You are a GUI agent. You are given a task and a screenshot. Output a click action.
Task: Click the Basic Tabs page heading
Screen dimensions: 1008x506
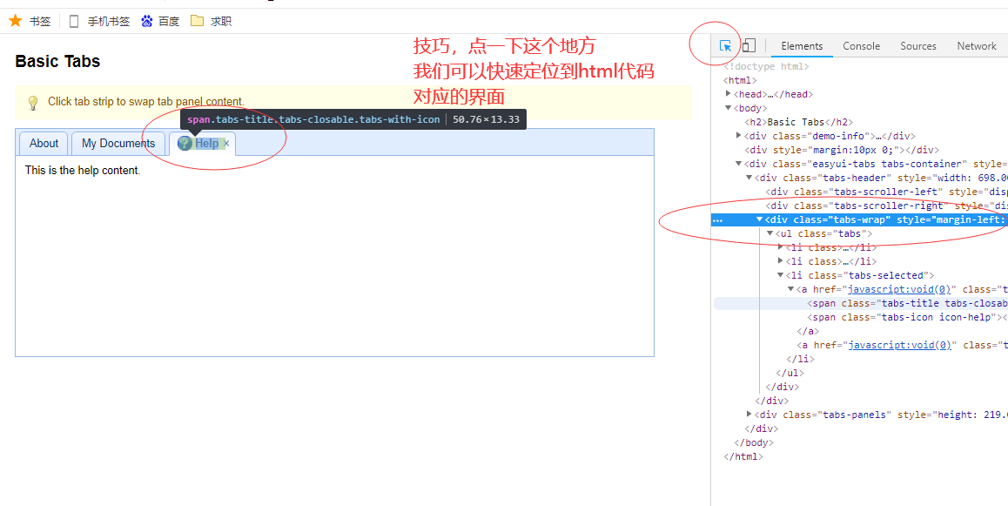(57, 62)
